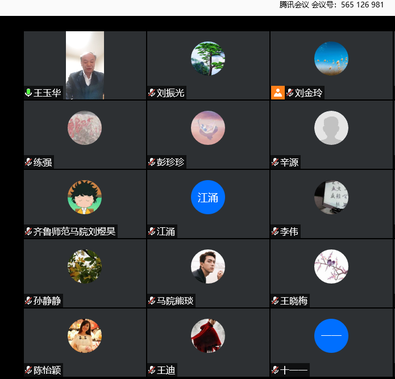The width and height of the screenshot is (395, 379).
Task: Click the name label 马院熊琰
Action: pyautogui.click(x=175, y=301)
